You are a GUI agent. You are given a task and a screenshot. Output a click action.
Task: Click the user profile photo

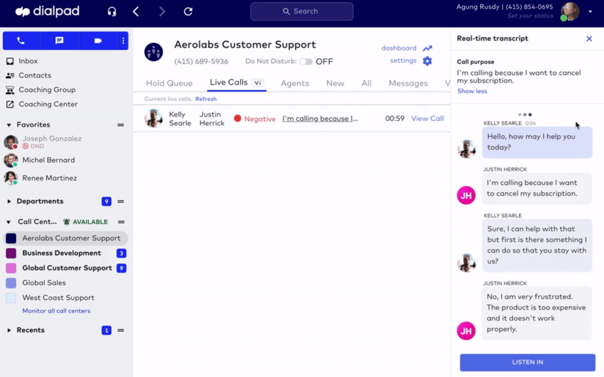570,12
